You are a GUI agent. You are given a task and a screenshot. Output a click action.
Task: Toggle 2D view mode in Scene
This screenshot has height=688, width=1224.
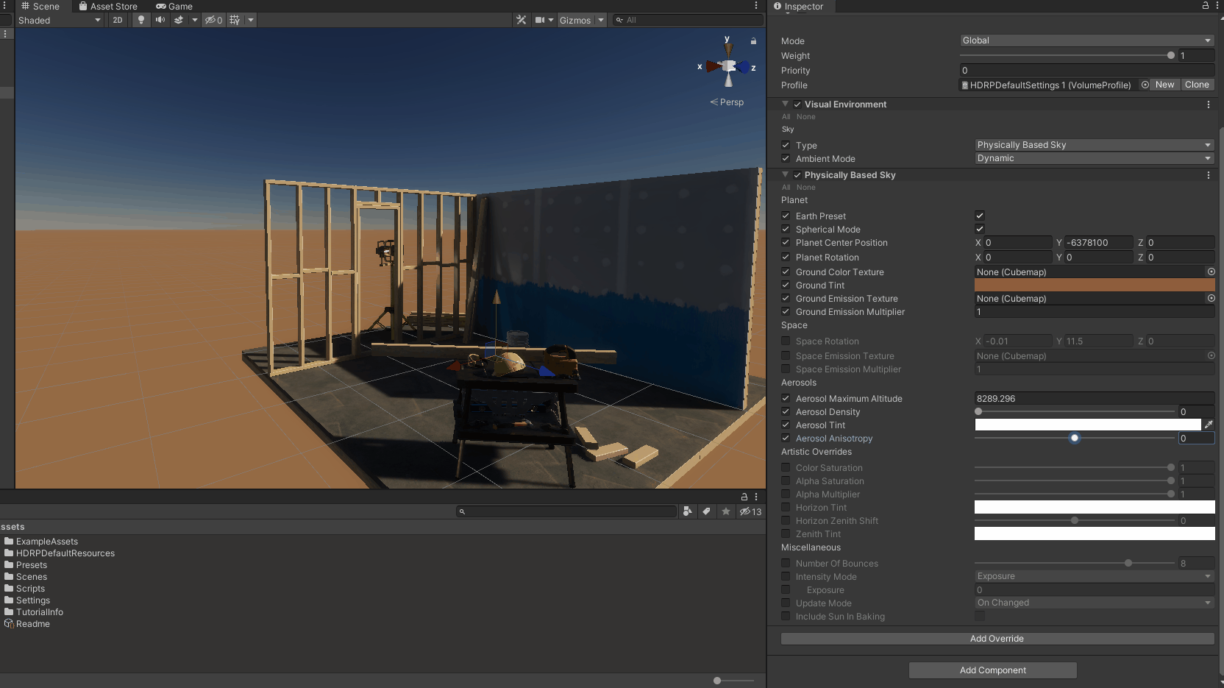tap(118, 20)
